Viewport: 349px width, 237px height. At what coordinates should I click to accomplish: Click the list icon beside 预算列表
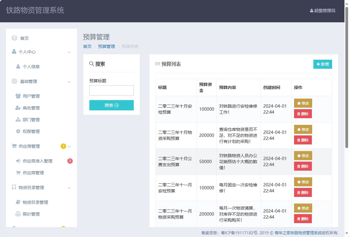pyautogui.click(x=157, y=64)
